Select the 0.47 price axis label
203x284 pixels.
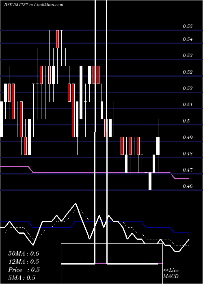pyautogui.click(x=188, y=170)
